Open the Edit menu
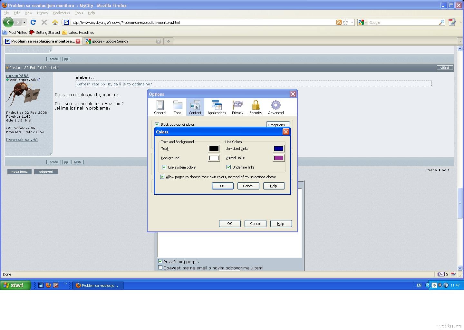The image size is (464, 330). [17, 13]
